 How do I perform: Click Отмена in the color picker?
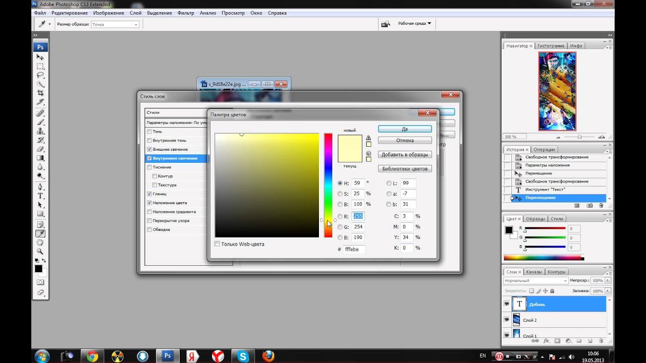pos(405,140)
